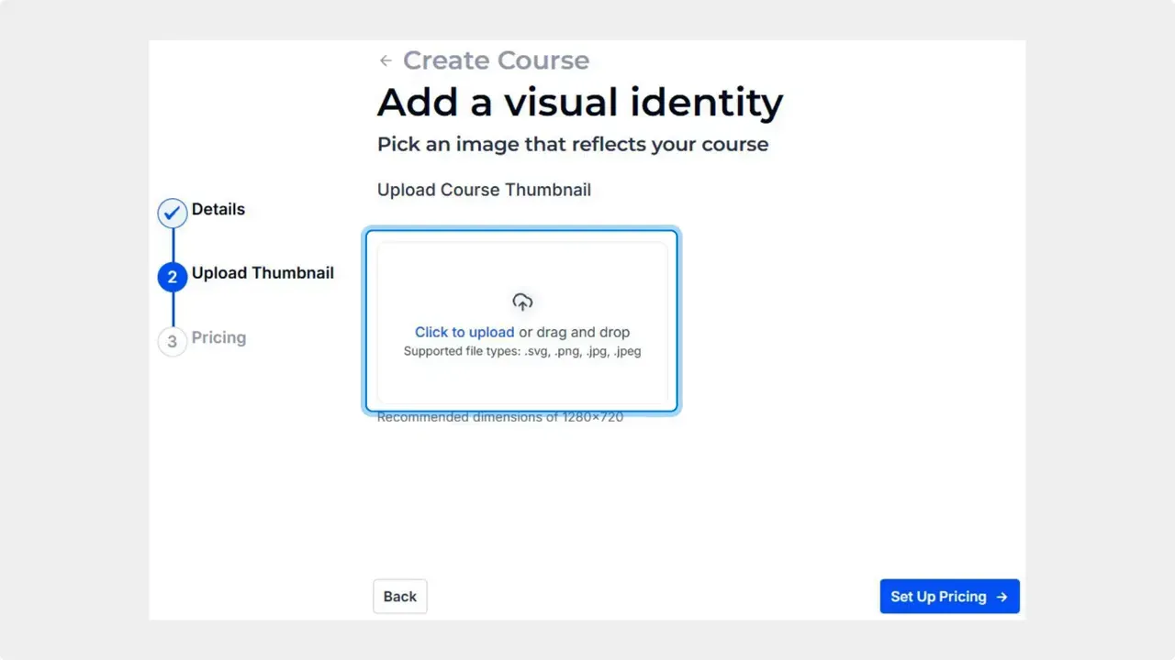Select the Details step label
Viewport: 1175px width, 660px height.
click(218, 209)
